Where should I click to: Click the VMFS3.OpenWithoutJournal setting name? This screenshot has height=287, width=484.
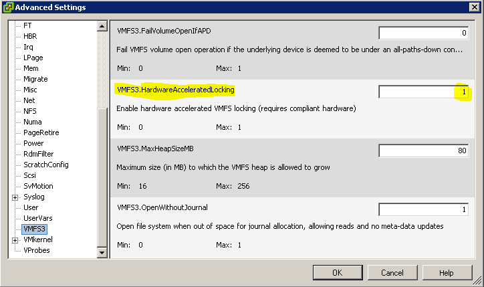pyautogui.click(x=162, y=207)
